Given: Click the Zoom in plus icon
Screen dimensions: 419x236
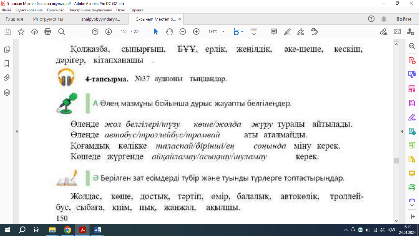Looking at the screenshot, I should (196, 32).
